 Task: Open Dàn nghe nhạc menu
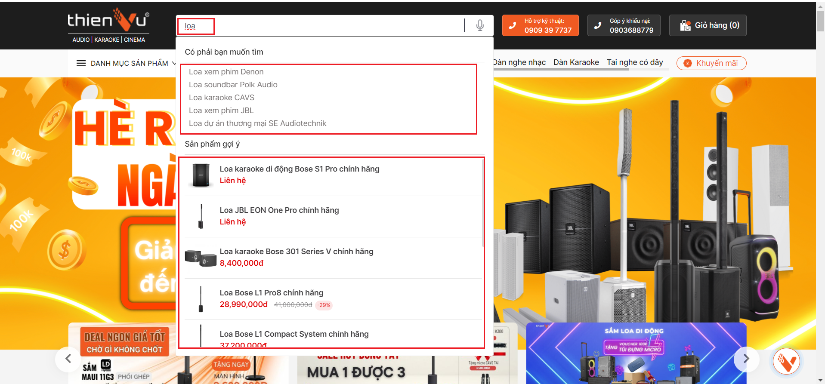pyautogui.click(x=519, y=62)
